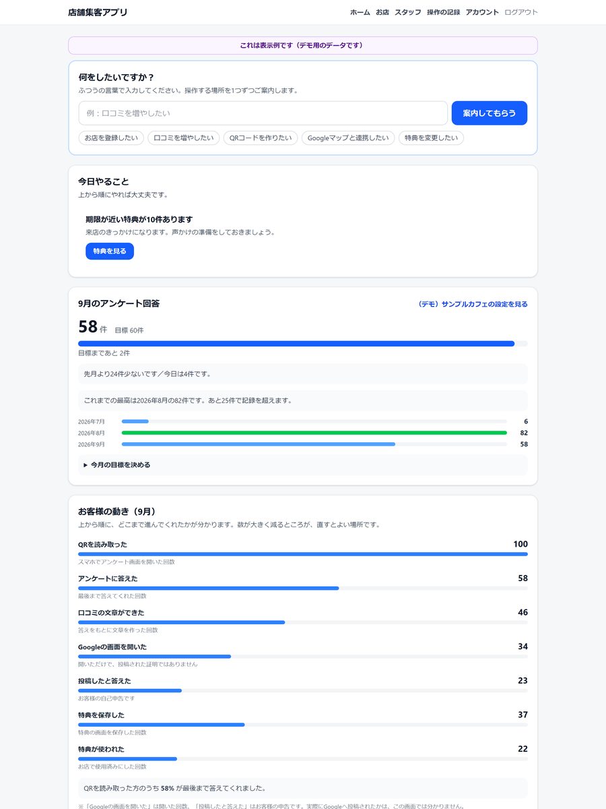Click the 特典が使われた funnel label
The height and width of the screenshot is (809, 606).
point(101,749)
